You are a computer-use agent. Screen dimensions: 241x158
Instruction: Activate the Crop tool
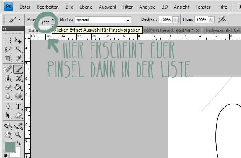(8, 59)
